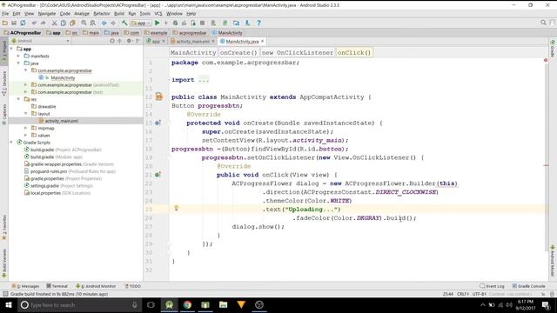Click the taskbar search field

point(79,305)
